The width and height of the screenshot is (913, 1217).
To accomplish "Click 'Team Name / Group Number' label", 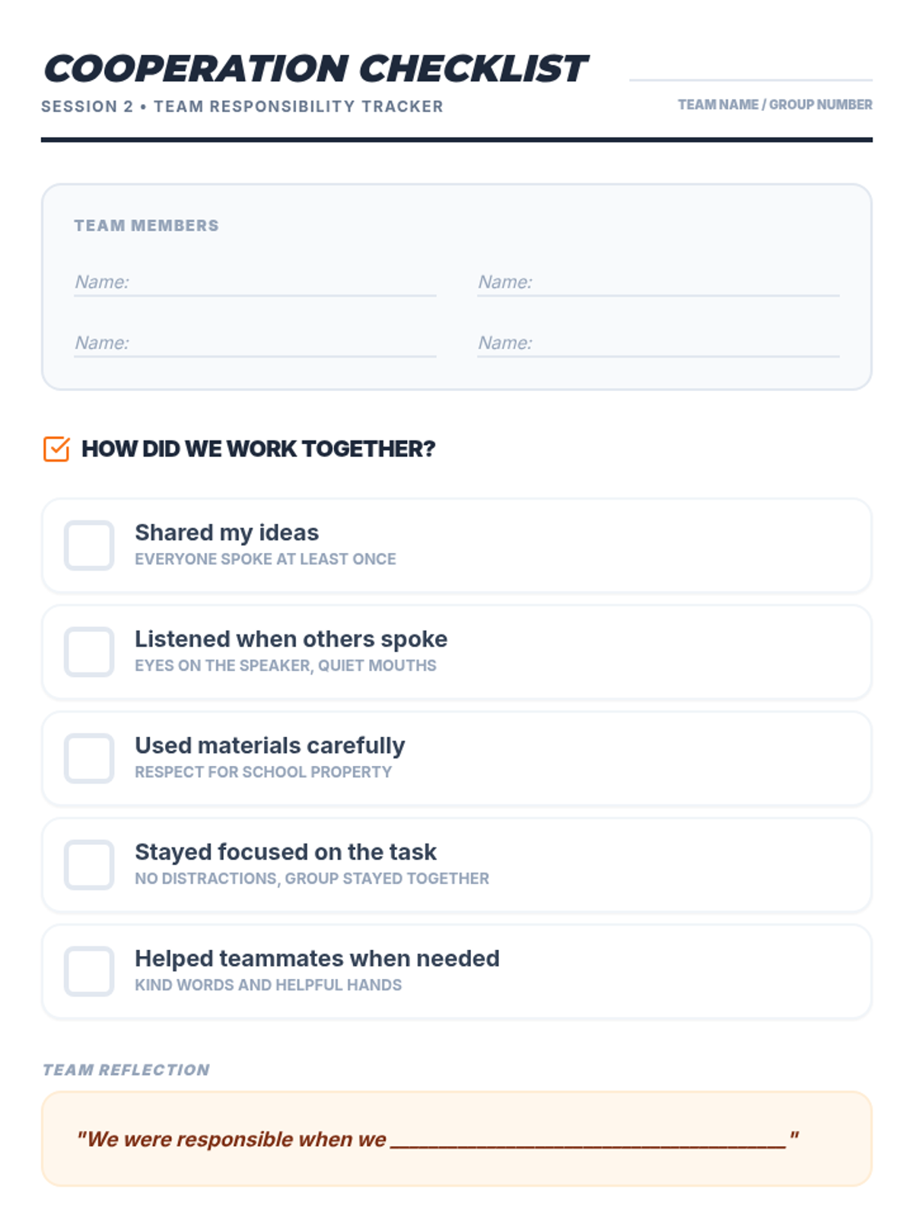I will (775, 104).
